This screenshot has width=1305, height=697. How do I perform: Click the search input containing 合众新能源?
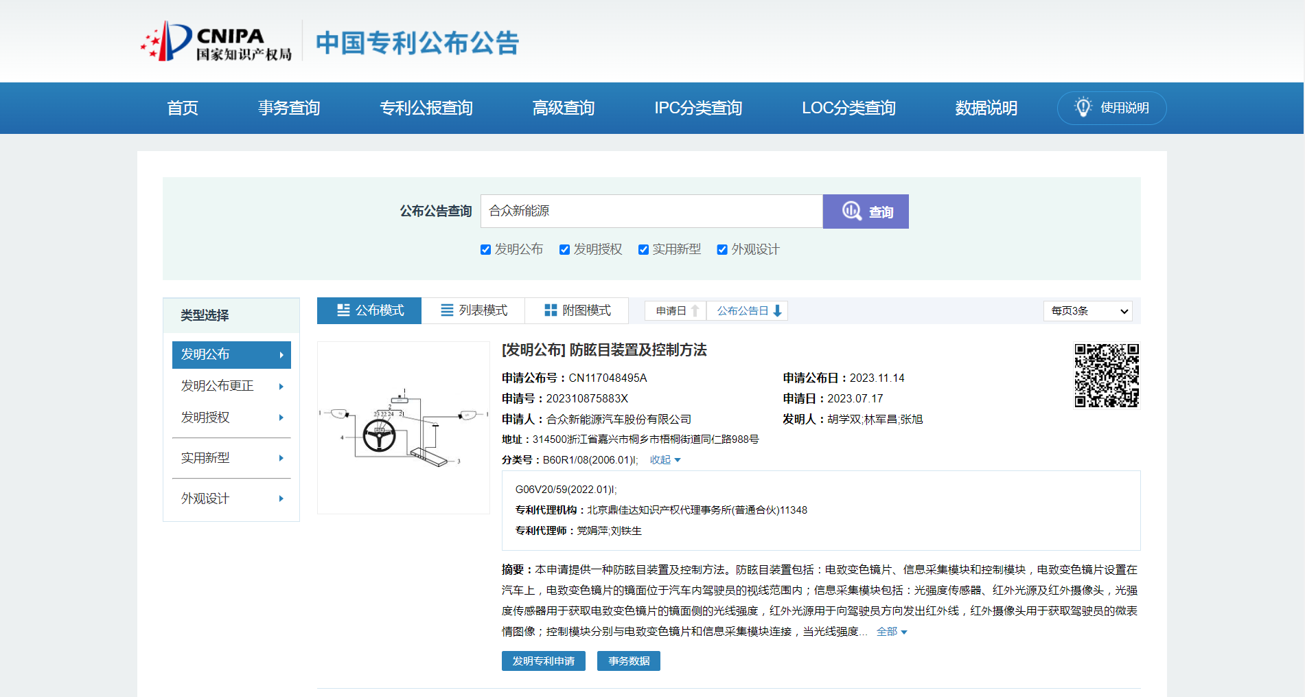(651, 211)
